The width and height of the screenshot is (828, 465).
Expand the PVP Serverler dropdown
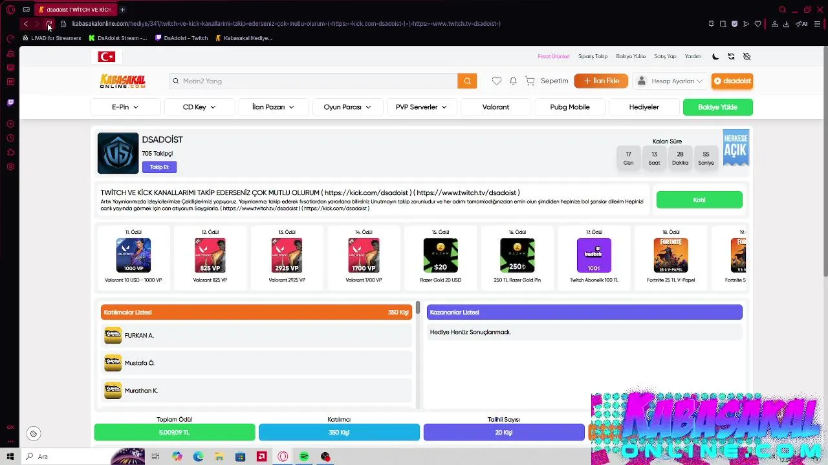click(422, 107)
